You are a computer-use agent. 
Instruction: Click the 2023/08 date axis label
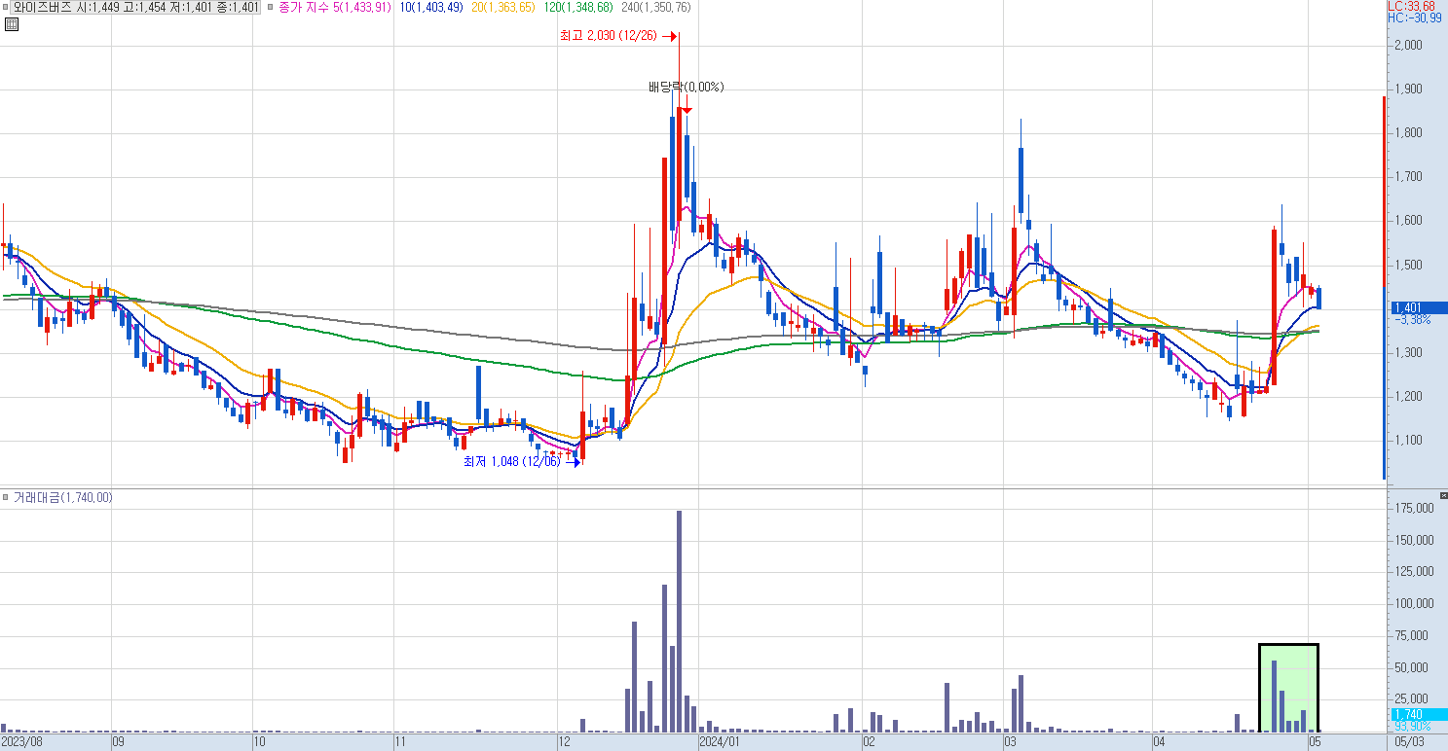point(22,741)
